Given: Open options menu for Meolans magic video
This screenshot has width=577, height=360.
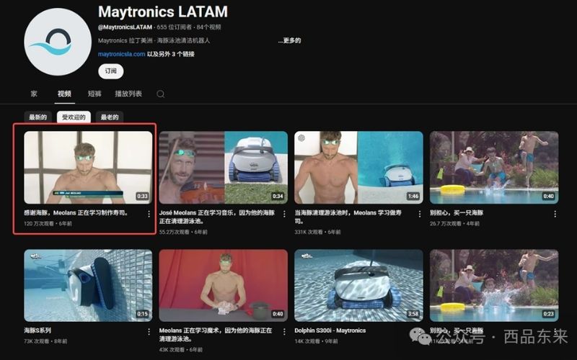Looking at the screenshot, I should [x=284, y=332].
